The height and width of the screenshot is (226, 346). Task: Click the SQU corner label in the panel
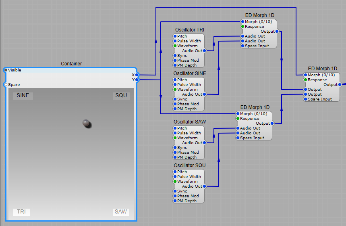121,96
